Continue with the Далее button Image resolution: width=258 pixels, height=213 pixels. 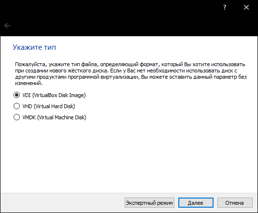coord(196,203)
